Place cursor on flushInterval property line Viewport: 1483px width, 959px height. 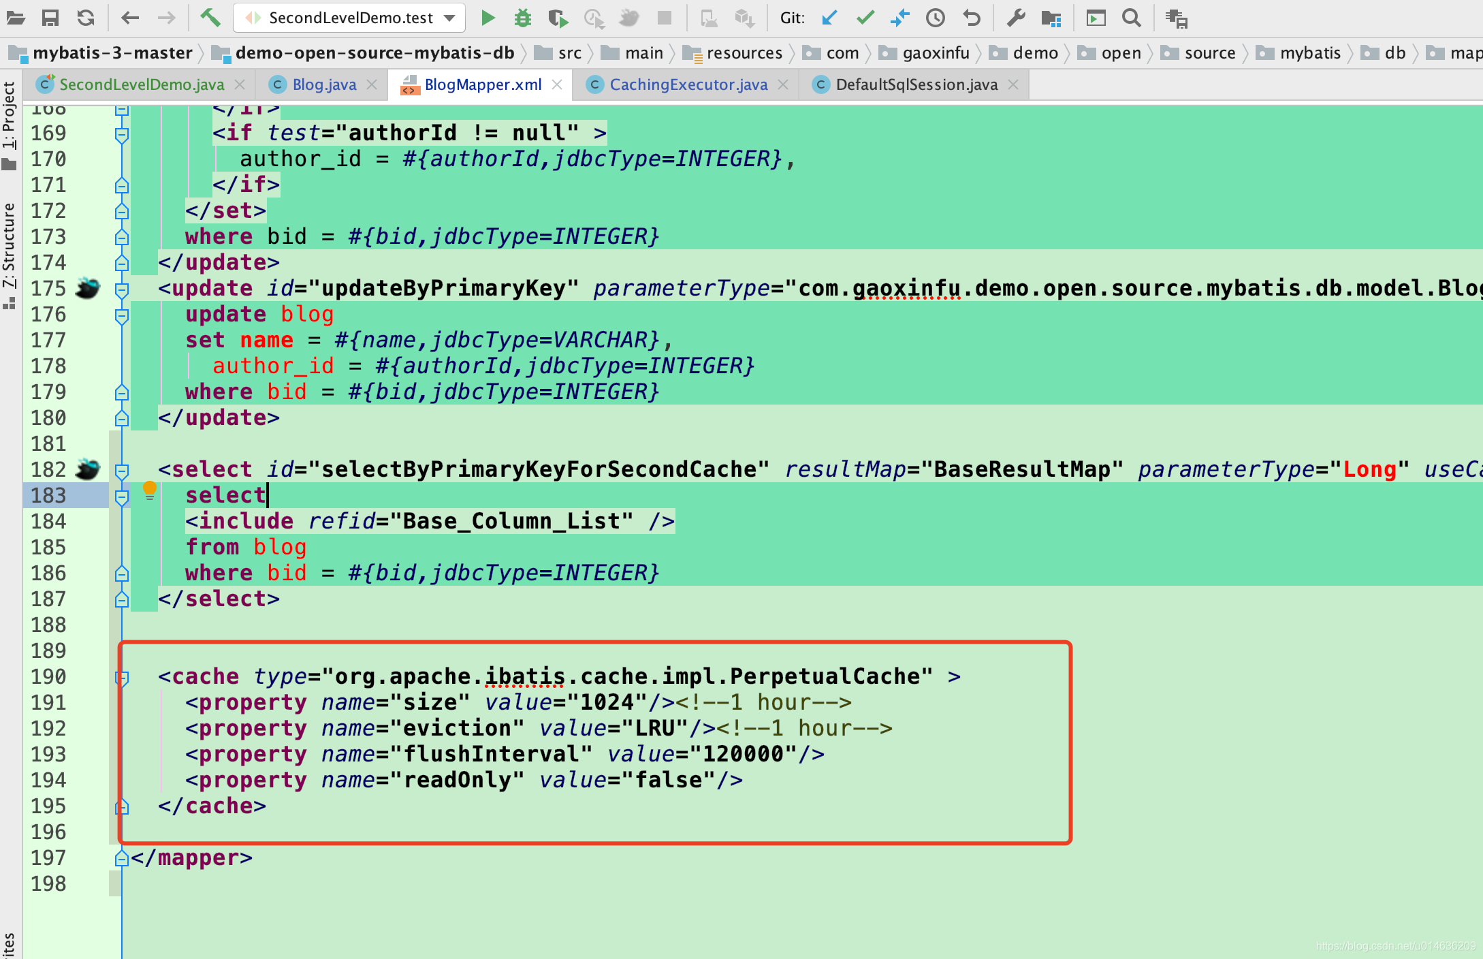click(505, 754)
